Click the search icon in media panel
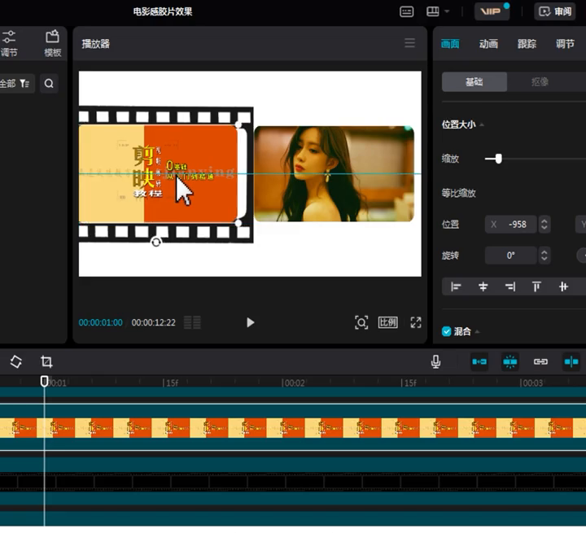This screenshot has height=533, width=586. (x=49, y=83)
